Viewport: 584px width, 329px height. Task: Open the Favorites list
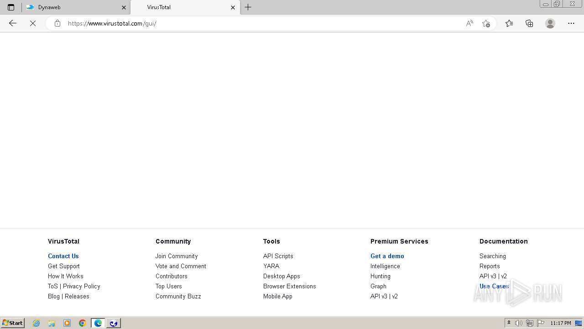click(509, 23)
